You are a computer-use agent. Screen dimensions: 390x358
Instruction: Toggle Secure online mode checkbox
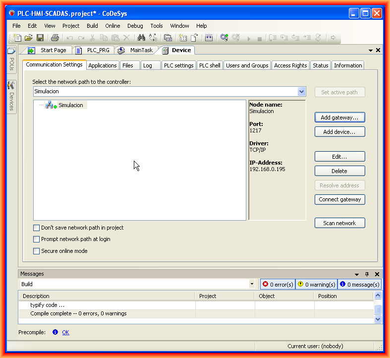coord(36,251)
